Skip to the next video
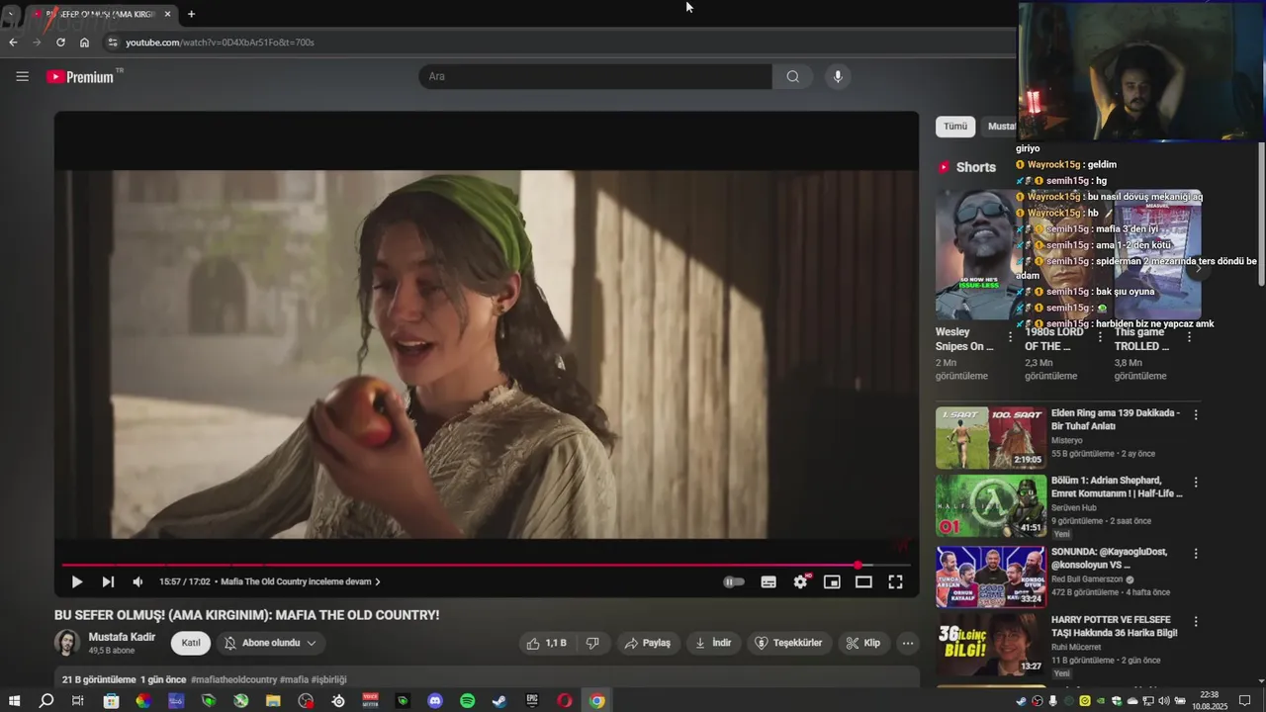This screenshot has height=712, width=1266. (x=108, y=581)
